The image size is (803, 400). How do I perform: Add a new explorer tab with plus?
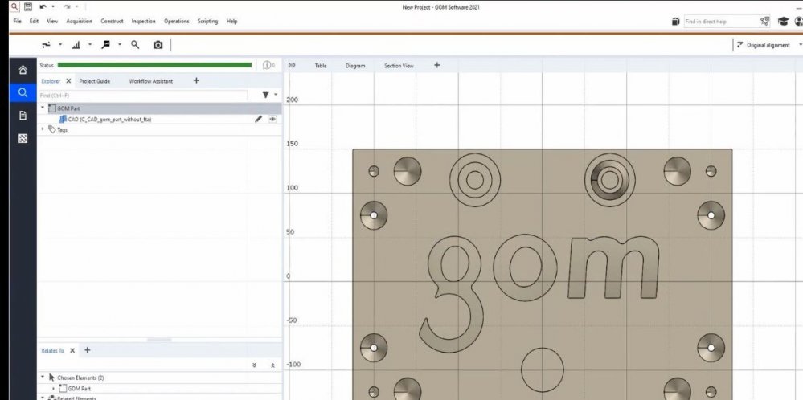[196, 81]
